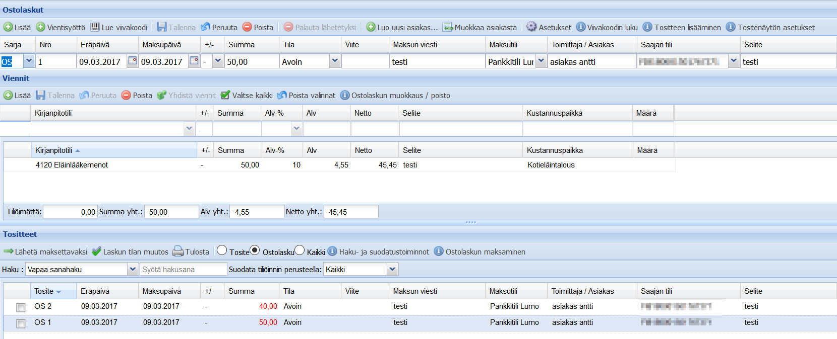Open Asetukset gear settings icon
The width and height of the screenshot is (837, 339).
tap(531, 27)
